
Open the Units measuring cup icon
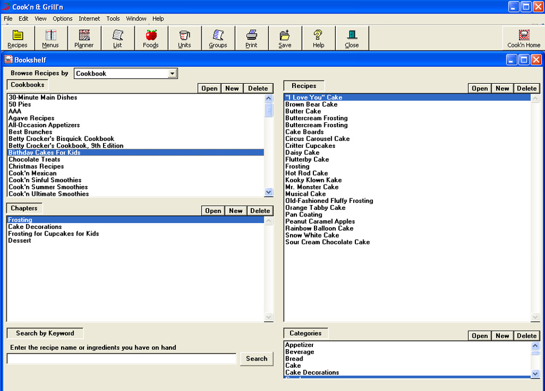tap(184, 38)
